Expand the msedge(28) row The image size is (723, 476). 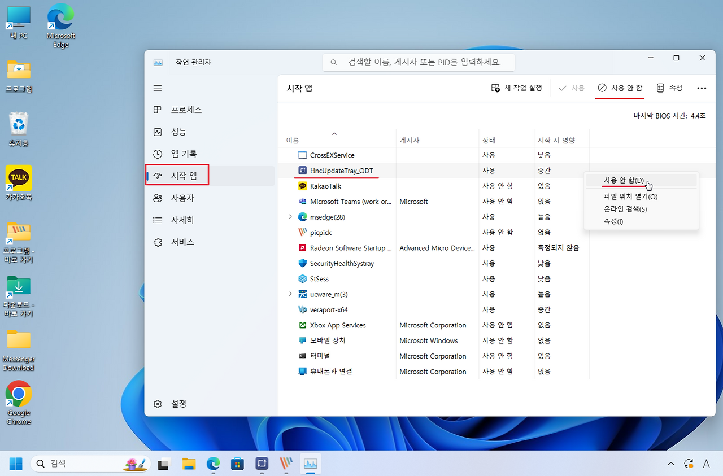290,217
